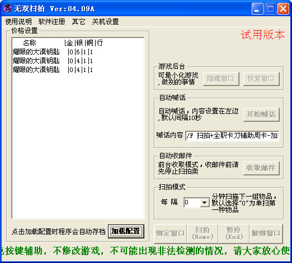Click the 无双扫拍 app icon in title bar

coord(7,8)
